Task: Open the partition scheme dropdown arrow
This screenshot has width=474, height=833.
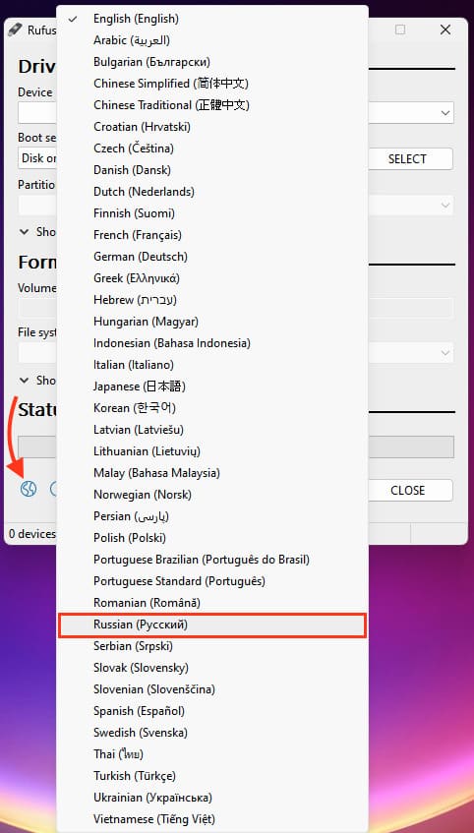Action: pos(444,206)
